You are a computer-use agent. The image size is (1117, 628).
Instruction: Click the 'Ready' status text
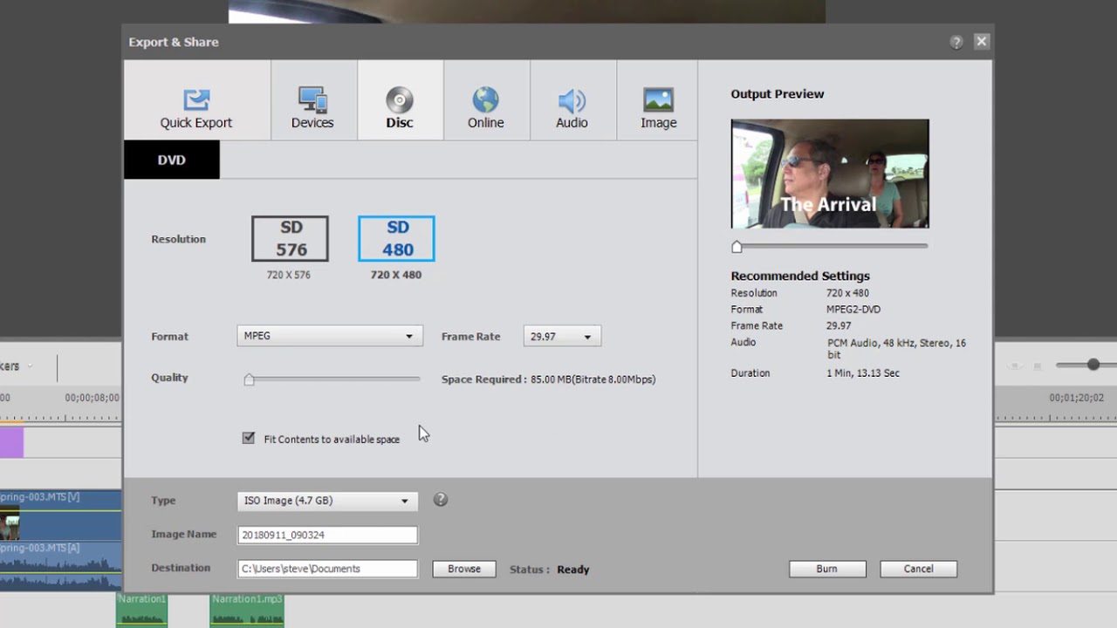click(x=573, y=570)
